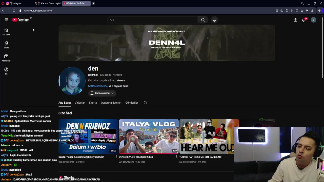The image size is (324, 182).
Task: Open the account avatar menu
Action: tap(313, 20)
